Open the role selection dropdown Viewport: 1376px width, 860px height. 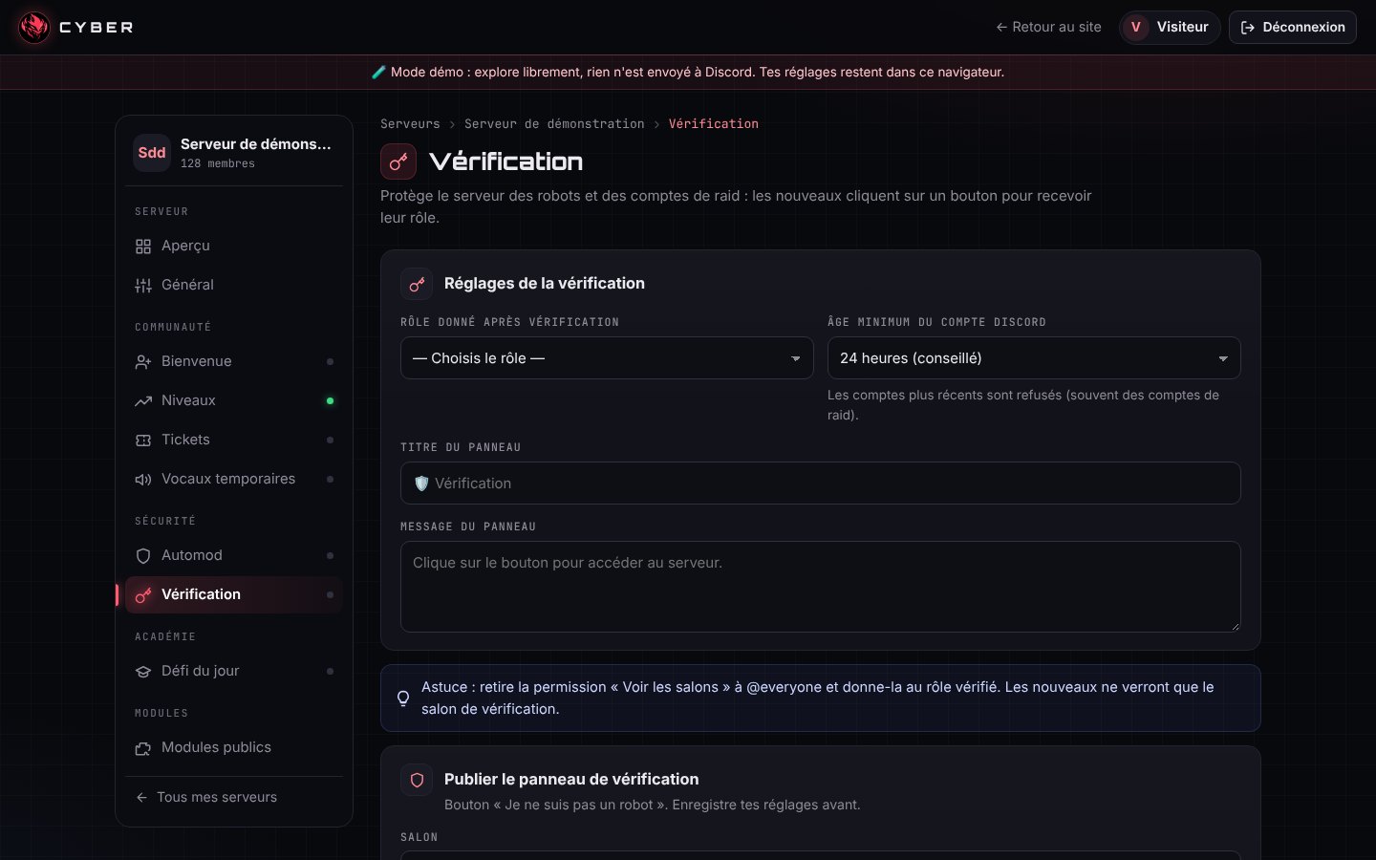pyautogui.click(x=607, y=358)
